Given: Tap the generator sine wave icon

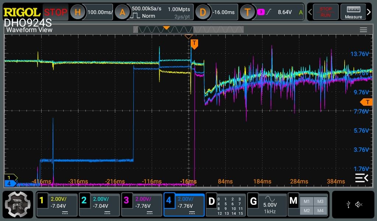Looking at the screenshot, I should coord(270,199).
